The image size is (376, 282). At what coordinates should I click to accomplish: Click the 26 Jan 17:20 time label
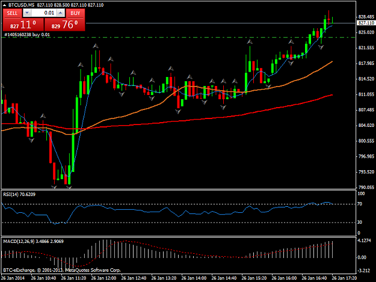pos(344,278)
